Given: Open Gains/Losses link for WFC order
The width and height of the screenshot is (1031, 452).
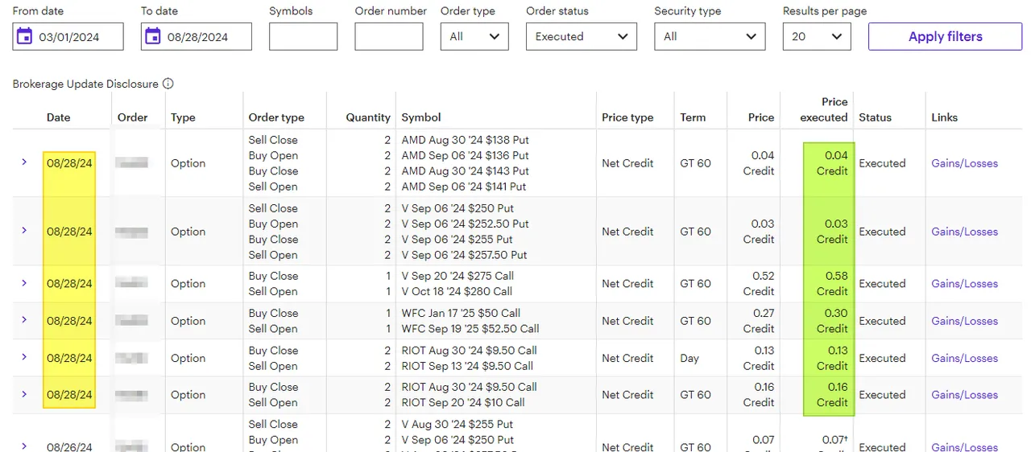Looking at the screenshot, I should 964,321.
